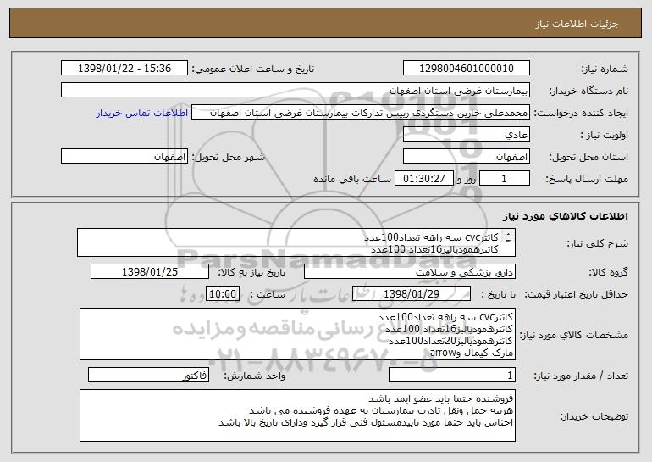Screen dimensions: 652x462
Task: Click the delivery province field (اصفهان)
Action: (466, 157)
